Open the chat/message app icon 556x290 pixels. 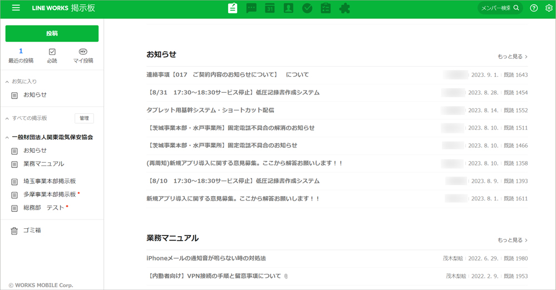pyautogui.click(x=252, y=8)
